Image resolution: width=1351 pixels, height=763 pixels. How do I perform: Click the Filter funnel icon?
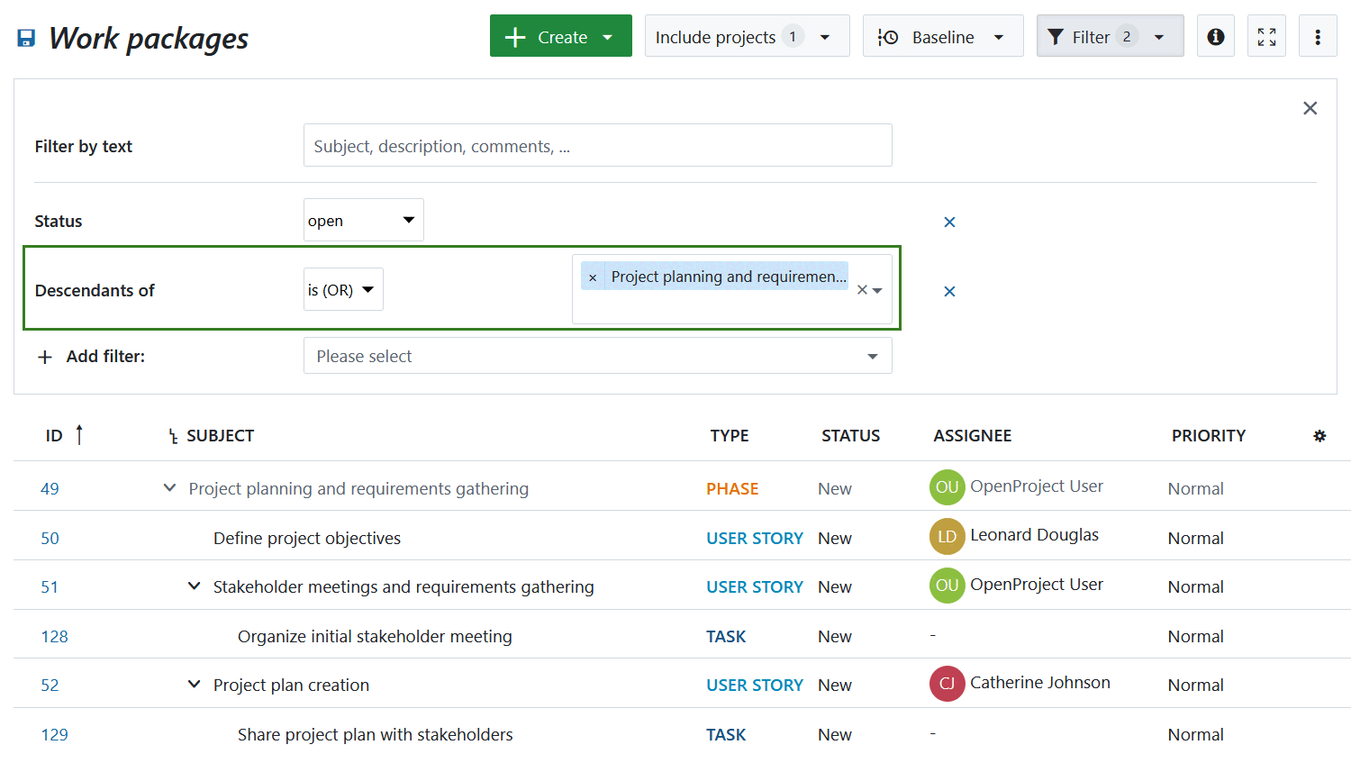[1056, 36]
